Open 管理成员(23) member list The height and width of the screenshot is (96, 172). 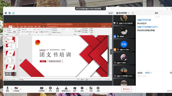66,89
